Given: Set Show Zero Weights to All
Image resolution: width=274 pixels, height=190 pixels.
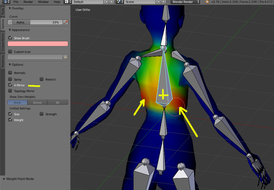Looking at the screenshot, I should (57, 103).
